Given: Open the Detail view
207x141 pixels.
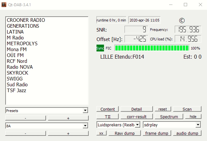Looking at the screenshot, I should (x=137, y=109).
